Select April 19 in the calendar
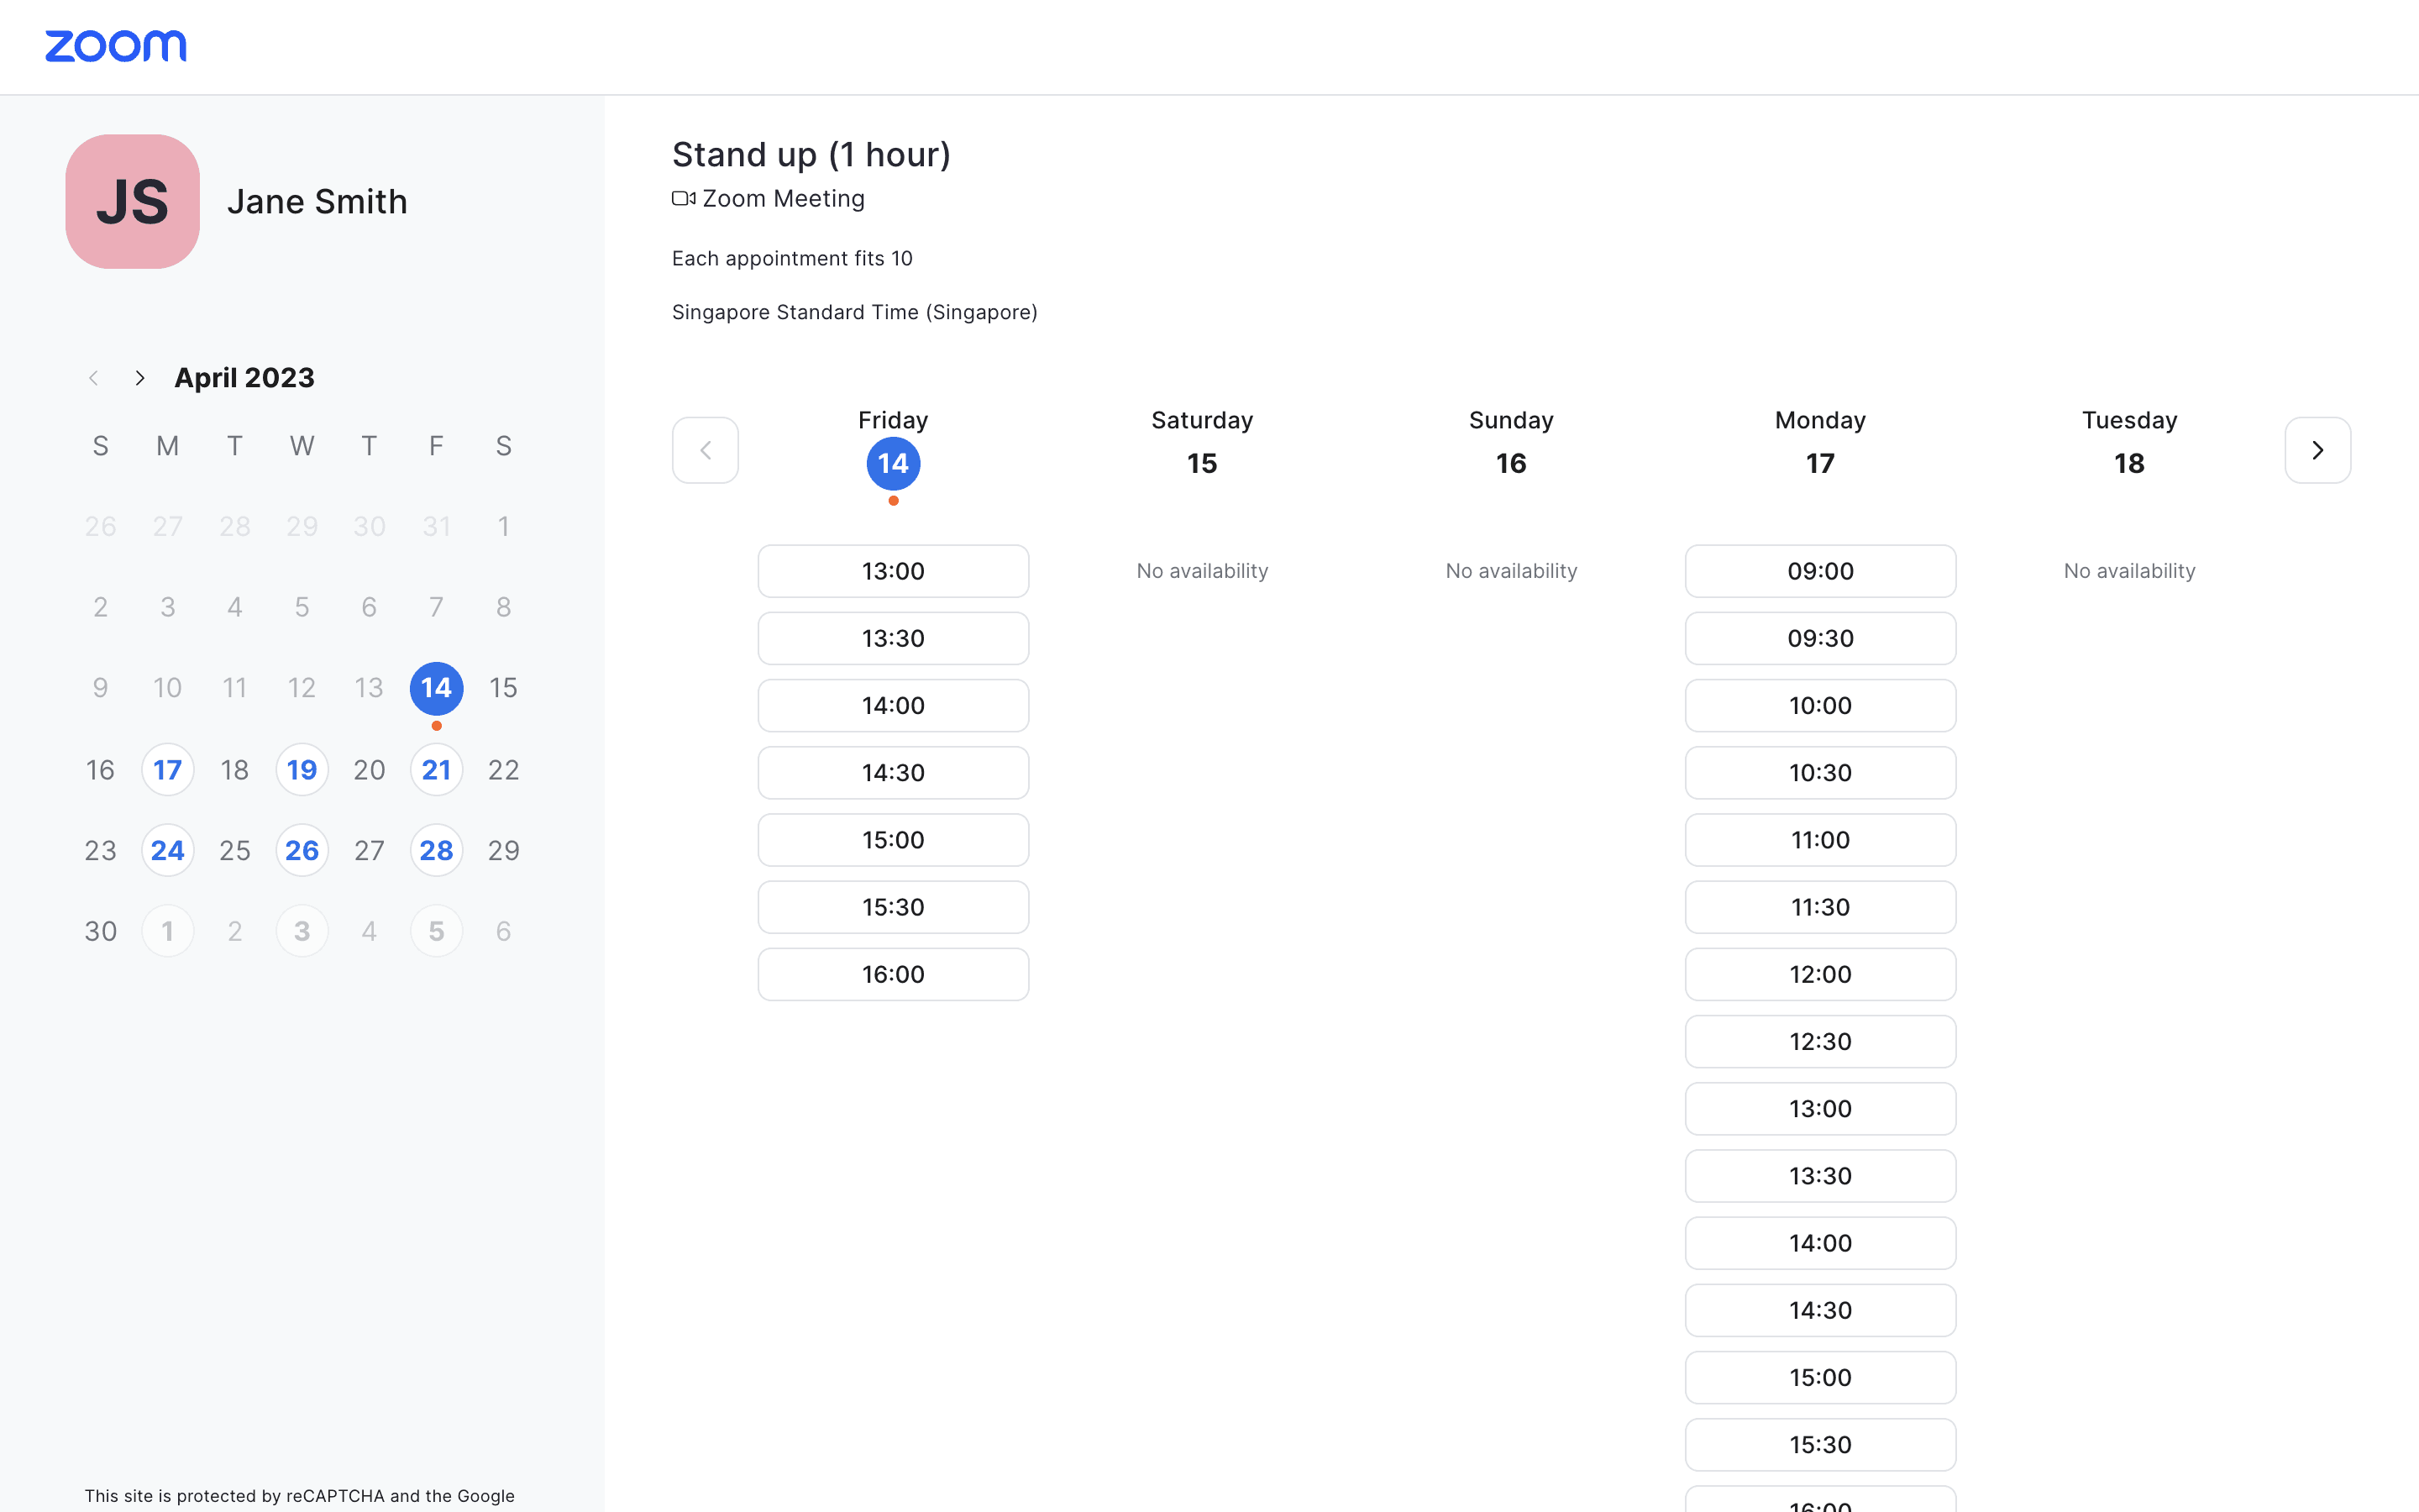The width and height of the screenshot is (2419, 1512). (302, 770)
